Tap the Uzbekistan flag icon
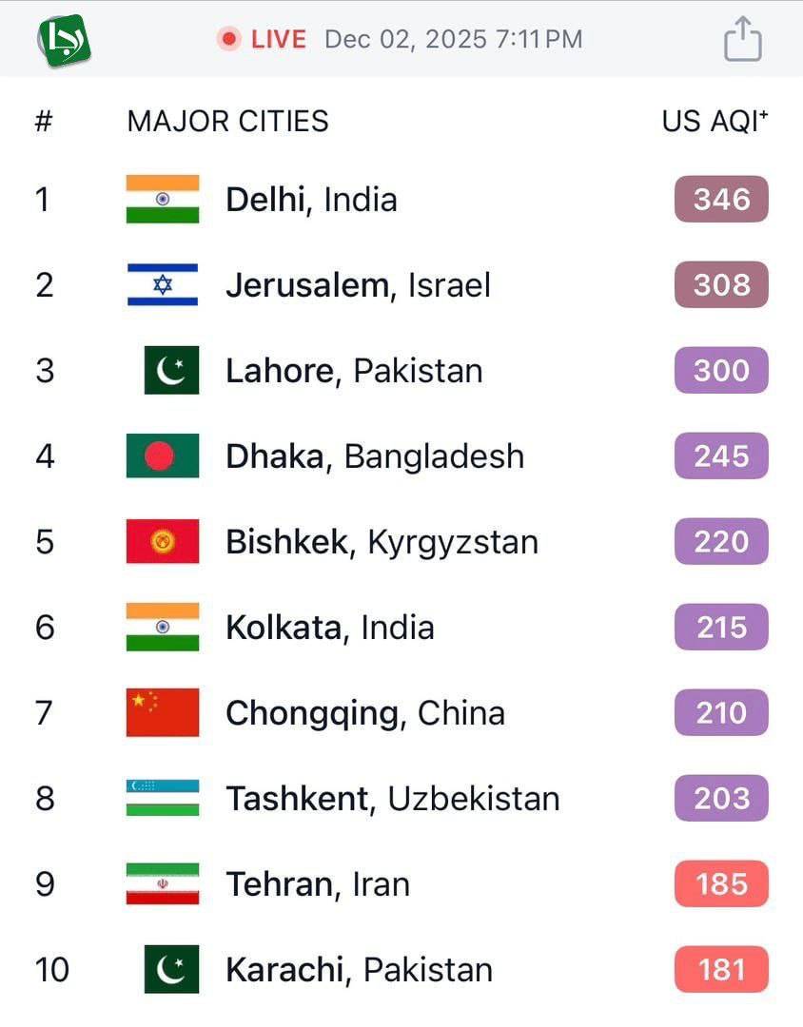Image resolution: width=803 pixels, height=1027 pixels. pyautogui.click(x=163, y=798)
